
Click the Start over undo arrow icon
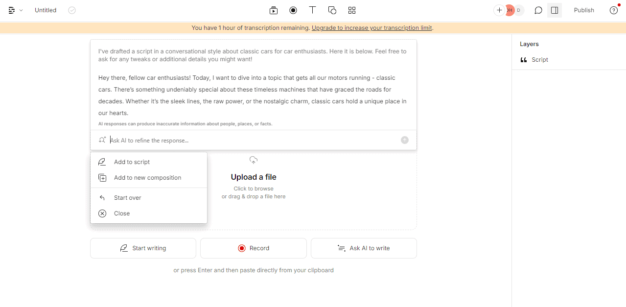click(x=102, y=198)
